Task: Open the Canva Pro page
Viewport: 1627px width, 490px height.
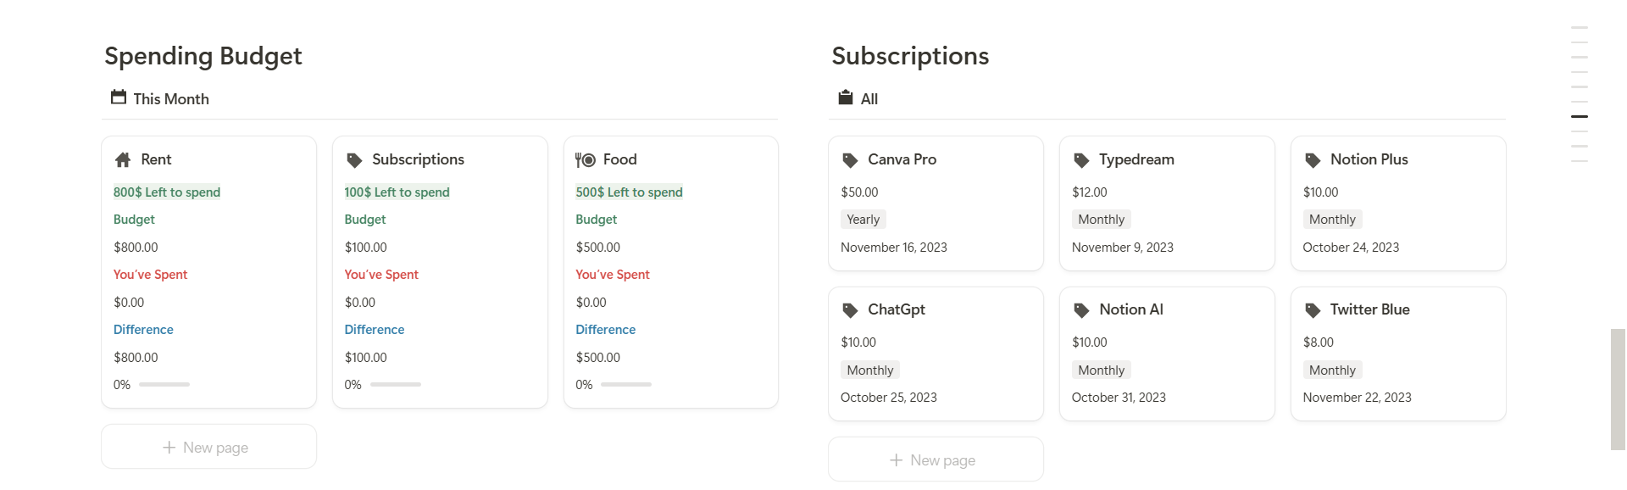Action: (902, 159)
